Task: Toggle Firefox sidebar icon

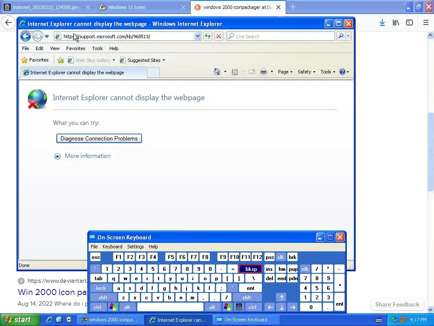Action: tap(409, 23)
